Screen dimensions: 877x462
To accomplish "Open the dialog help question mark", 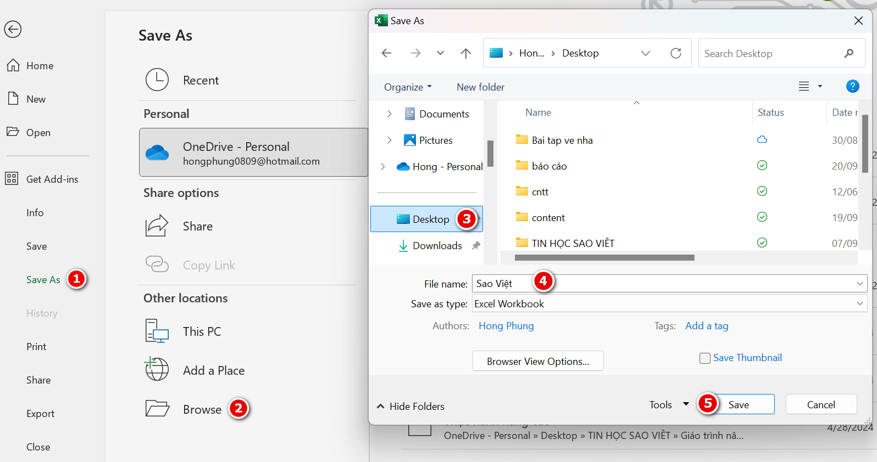I will pos(852,87).
